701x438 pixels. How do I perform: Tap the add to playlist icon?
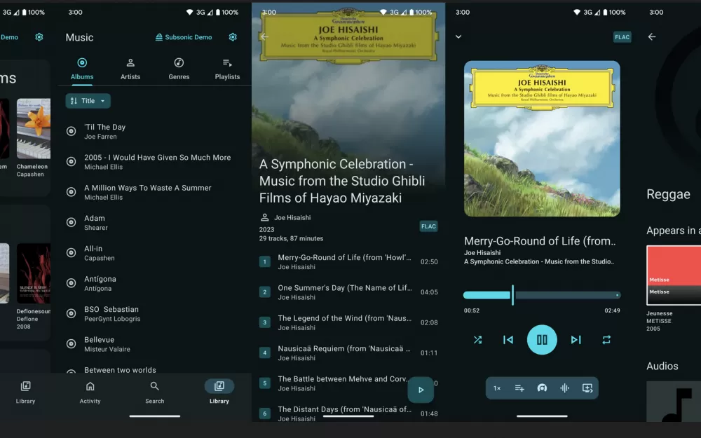[x=587, y=388]
